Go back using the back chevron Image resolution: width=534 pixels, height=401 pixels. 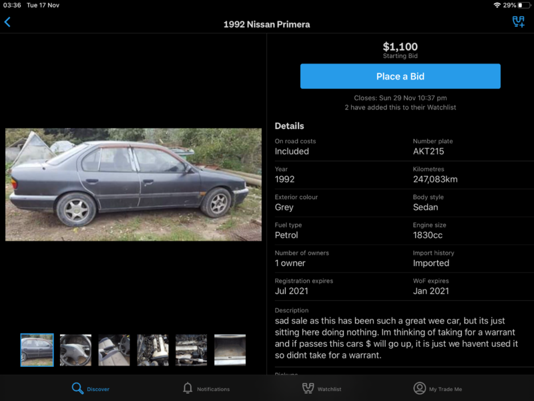[7, 22]
